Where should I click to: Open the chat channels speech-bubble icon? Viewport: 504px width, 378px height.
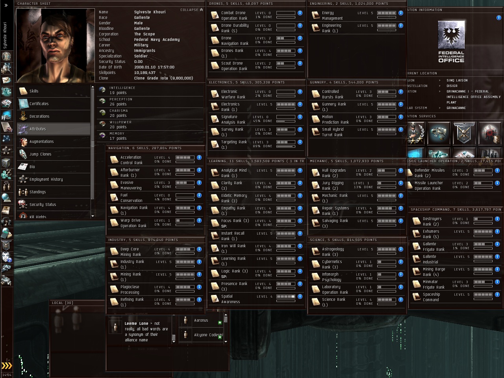pyautogui.click(x=6, y=186)
